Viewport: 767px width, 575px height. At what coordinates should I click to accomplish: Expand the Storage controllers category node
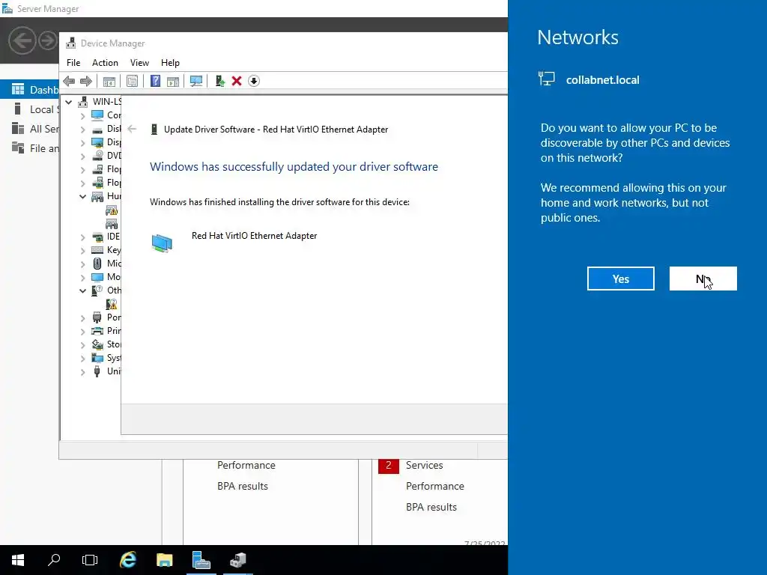tap(82, 344)
